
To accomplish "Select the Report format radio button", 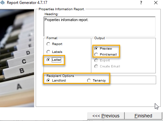I will pos(48,44).
